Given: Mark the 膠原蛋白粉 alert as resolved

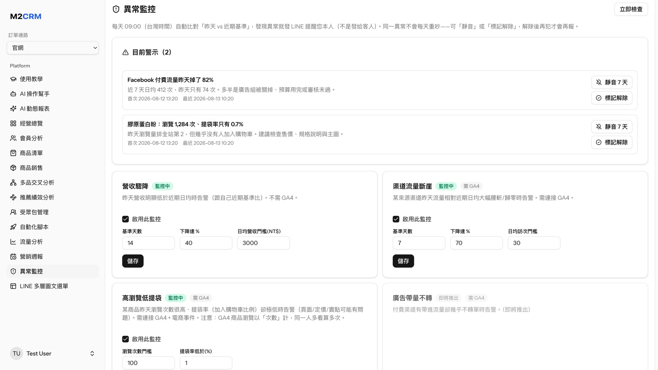Looking at the screenshot, I should click(x=612, y=142).
